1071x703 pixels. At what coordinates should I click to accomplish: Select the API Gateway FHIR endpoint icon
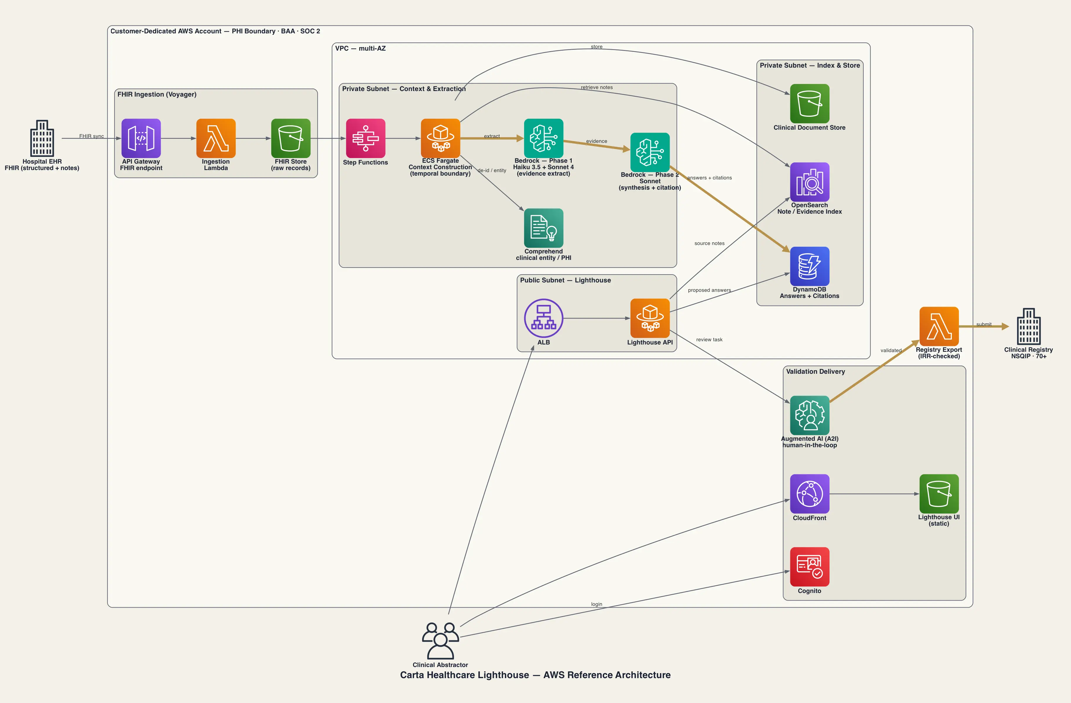141,138
